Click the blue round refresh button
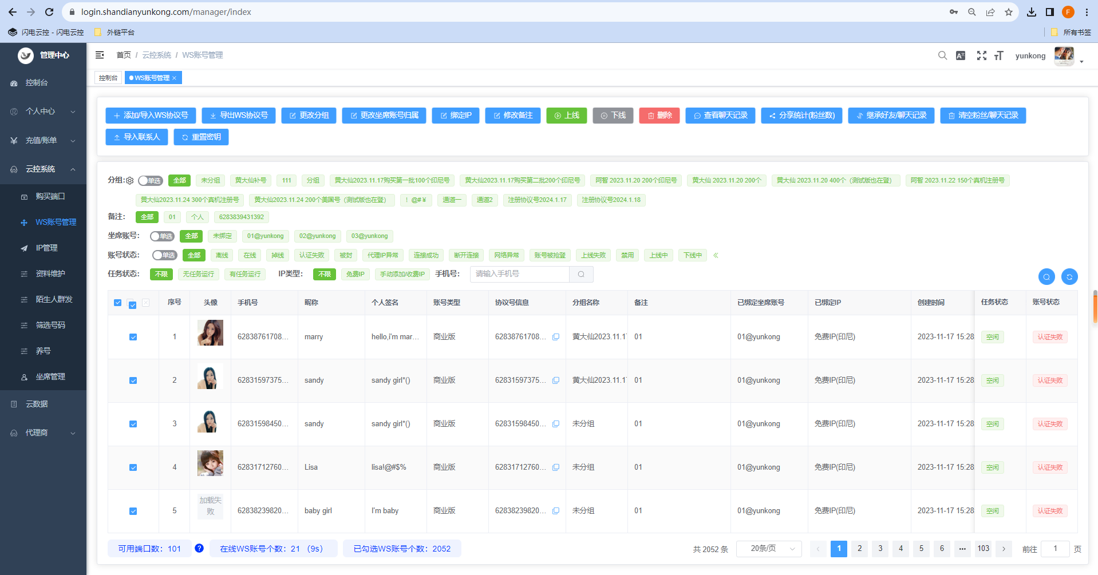 1069,277
